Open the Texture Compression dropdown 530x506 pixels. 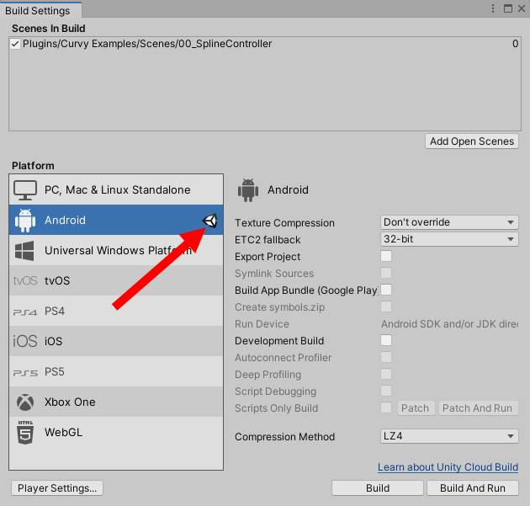449,222
